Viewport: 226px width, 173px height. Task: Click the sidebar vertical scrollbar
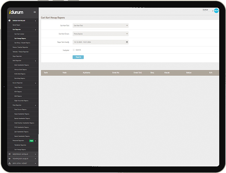38,150
